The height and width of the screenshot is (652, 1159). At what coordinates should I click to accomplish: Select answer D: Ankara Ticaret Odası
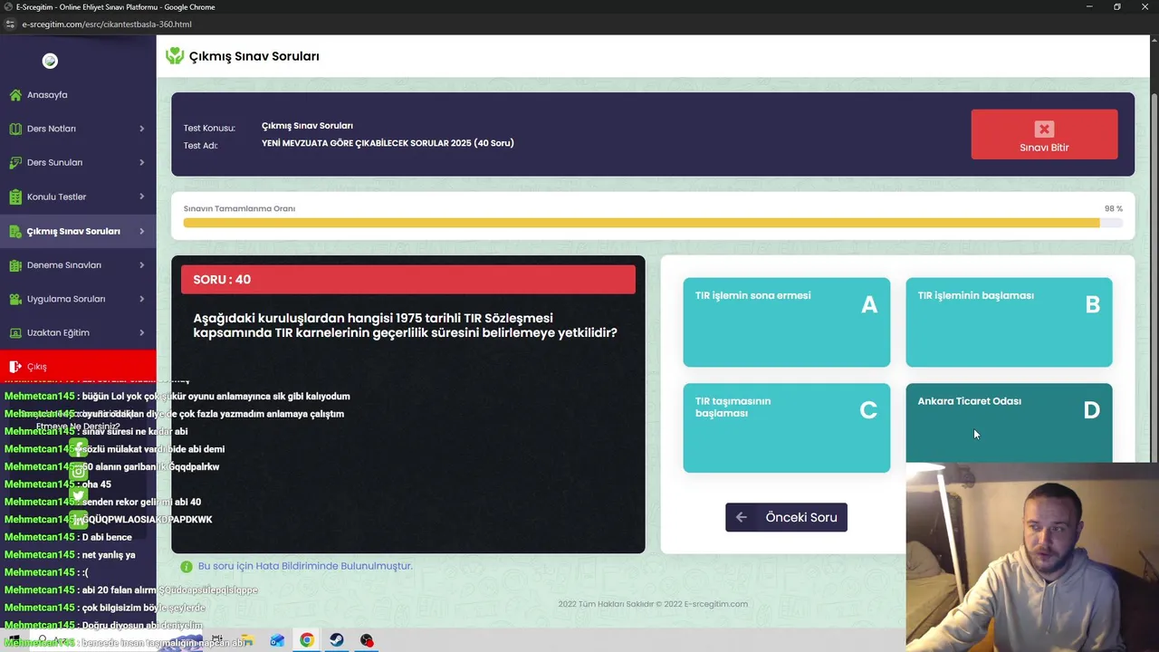(x=1009, y=423)
